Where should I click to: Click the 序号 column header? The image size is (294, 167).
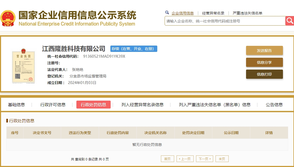[15, 133]
